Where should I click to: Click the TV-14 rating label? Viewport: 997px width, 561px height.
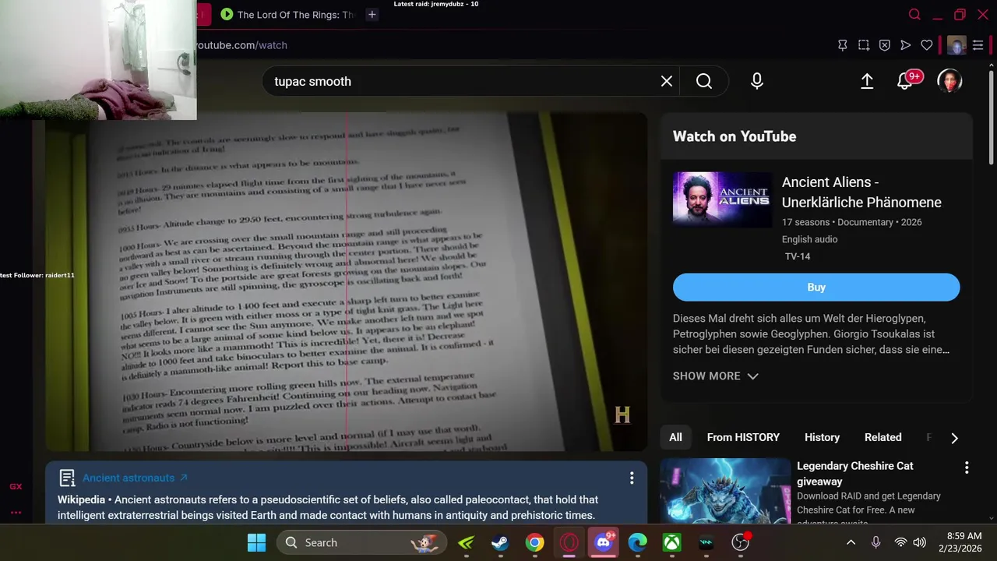[x=798, y=256]
